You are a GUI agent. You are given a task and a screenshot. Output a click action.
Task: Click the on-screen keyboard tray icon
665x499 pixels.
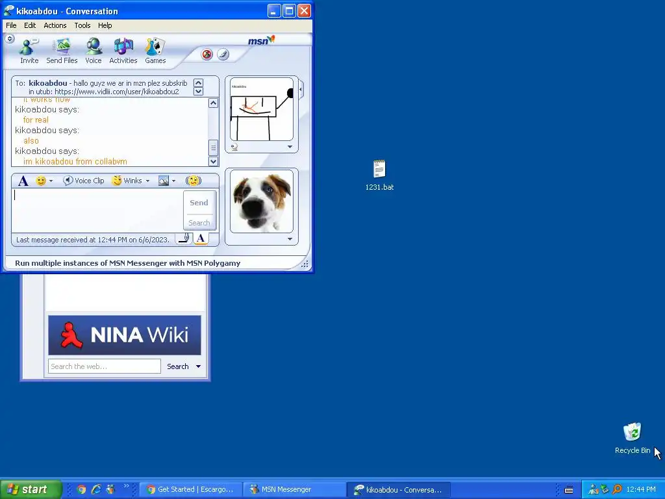click(x=569, y=490)
